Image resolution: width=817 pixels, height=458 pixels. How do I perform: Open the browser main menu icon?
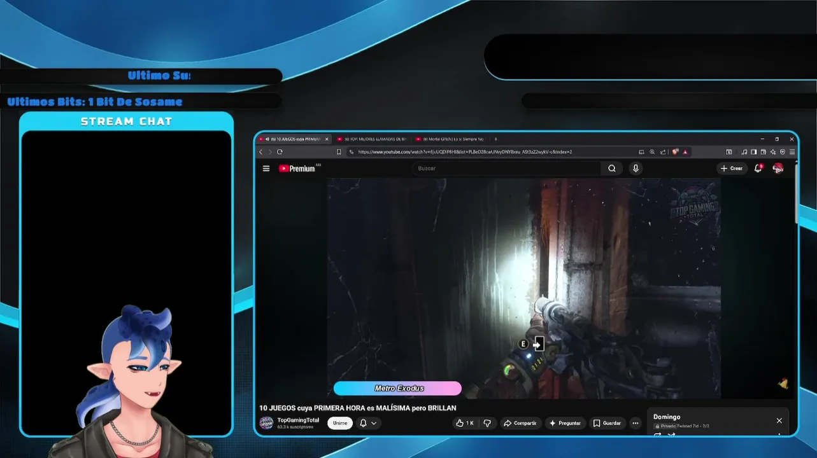click(792, 152)
